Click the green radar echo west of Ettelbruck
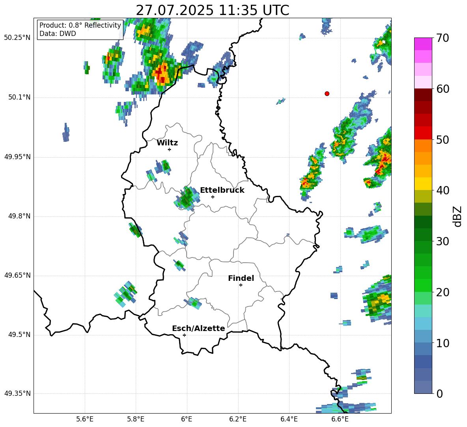 coord(187,198)
